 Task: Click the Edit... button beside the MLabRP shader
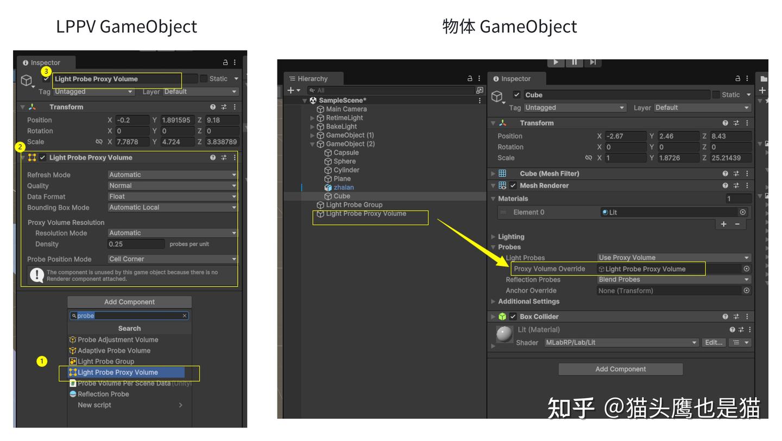pyautogui.click(x=714, y=342)
